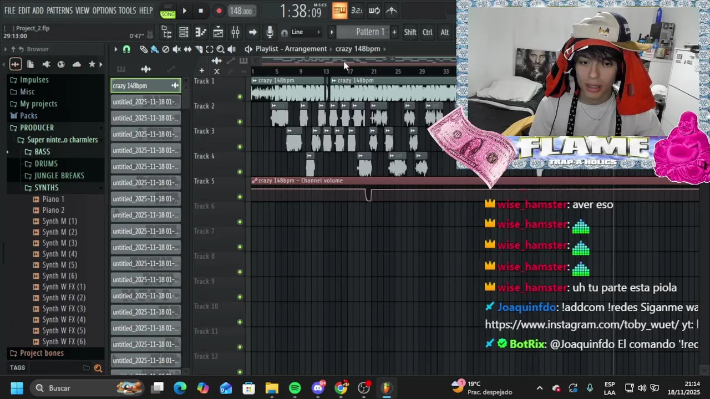Screen dimensions: 710x399
Task: Click the Shift button
Action: point(410,32)
